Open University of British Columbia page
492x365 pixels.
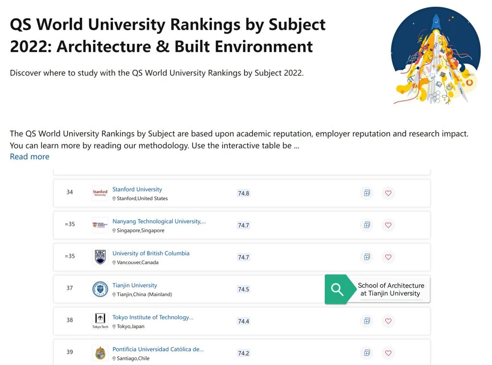(x=151, y=253)
